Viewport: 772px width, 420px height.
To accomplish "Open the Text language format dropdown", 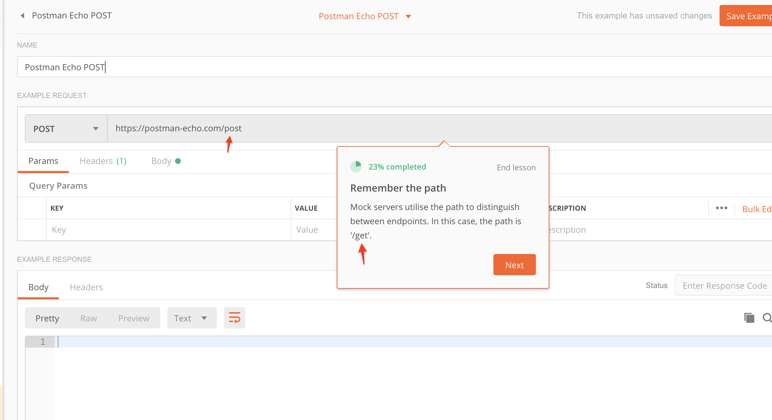I will pyautogui.click(x=191, y=318).
